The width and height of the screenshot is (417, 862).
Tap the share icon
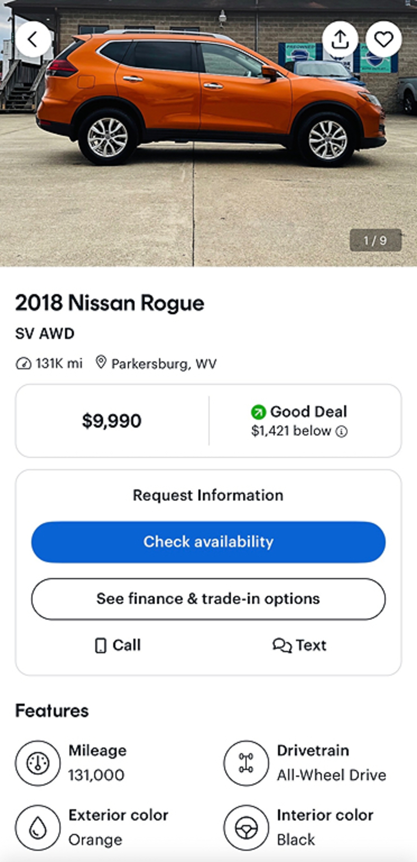(340, 40)
